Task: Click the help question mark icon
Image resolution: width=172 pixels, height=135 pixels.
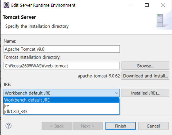Action: click(x=9, y=126)
